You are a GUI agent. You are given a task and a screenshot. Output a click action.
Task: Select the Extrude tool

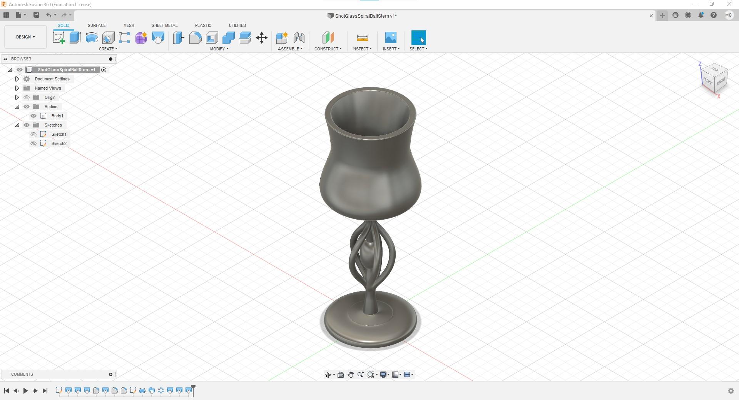click(75, 38)
